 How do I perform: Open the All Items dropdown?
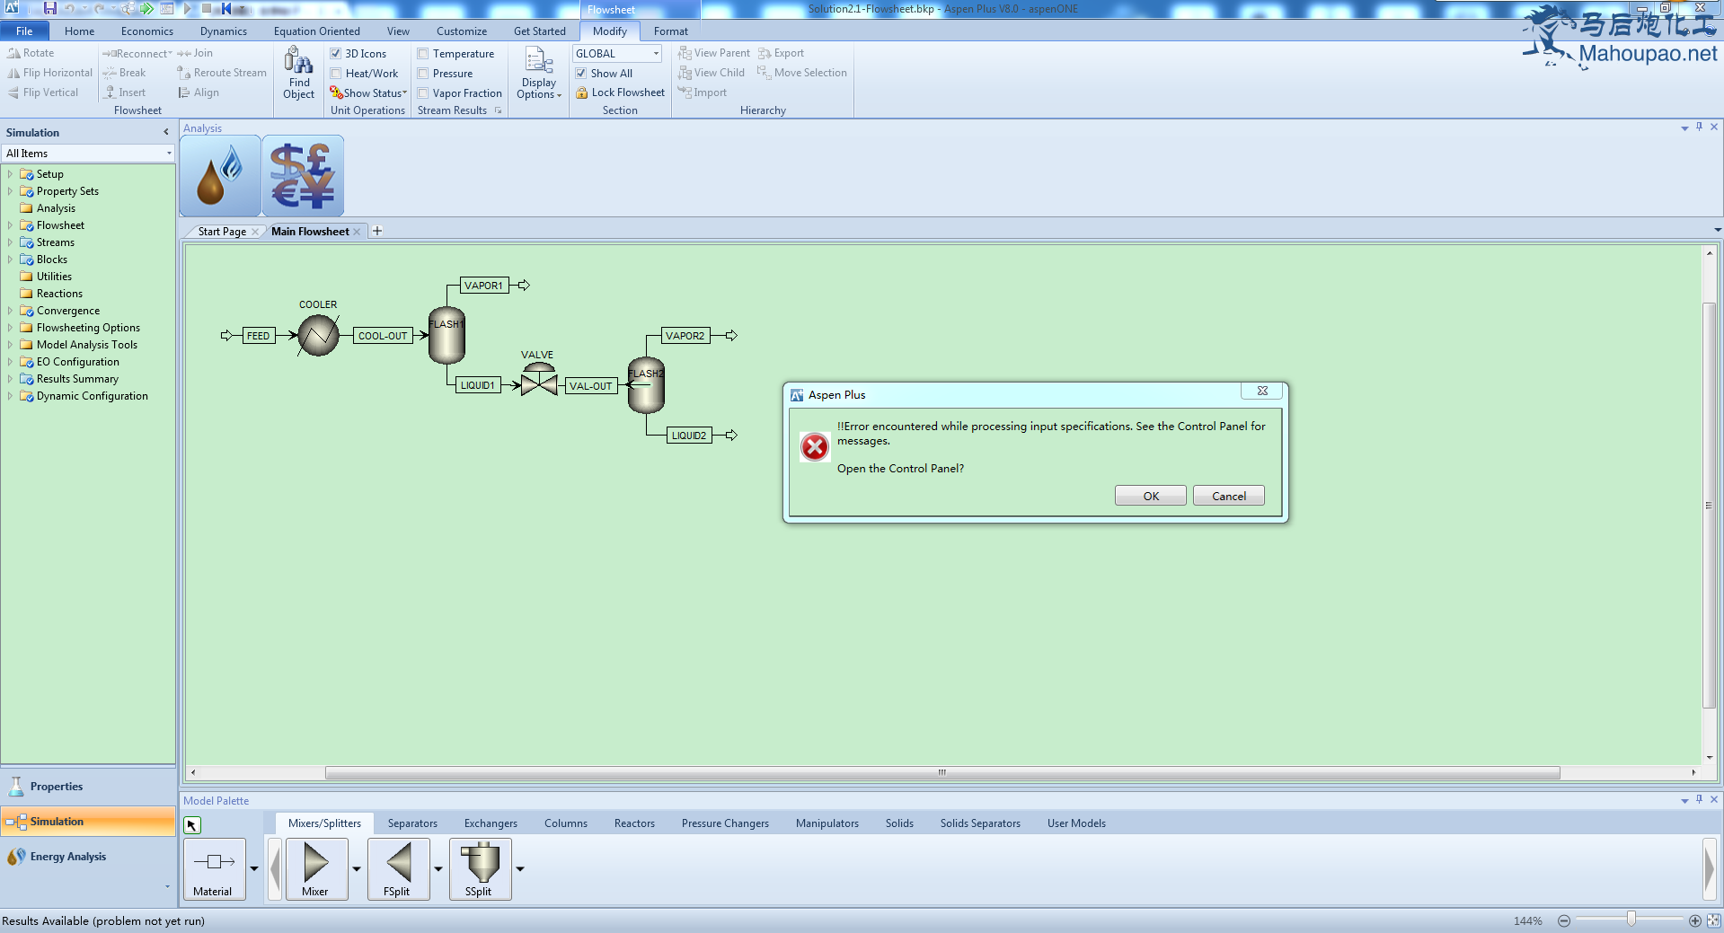169,154
